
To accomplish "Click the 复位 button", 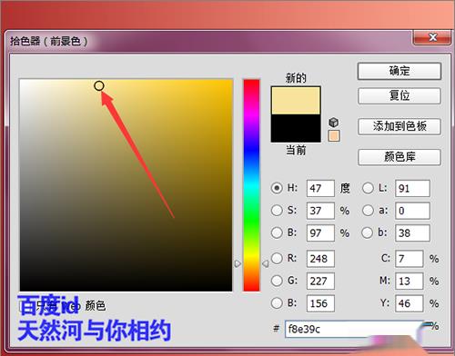I will pos(399,95).
